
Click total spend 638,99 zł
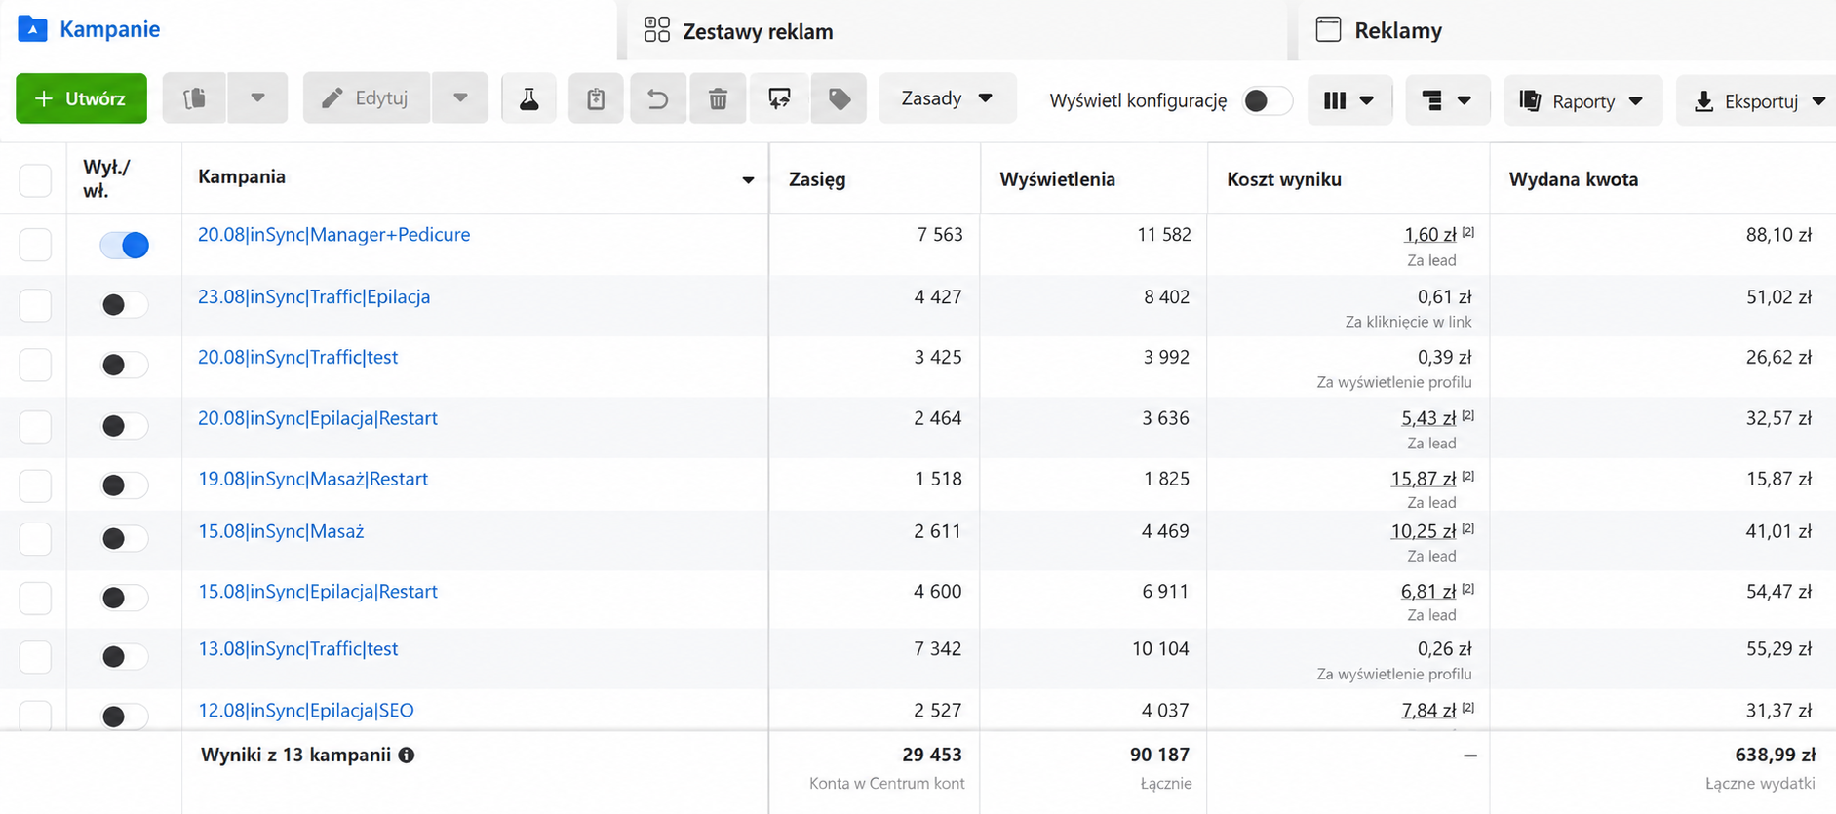coord(1775,755)
